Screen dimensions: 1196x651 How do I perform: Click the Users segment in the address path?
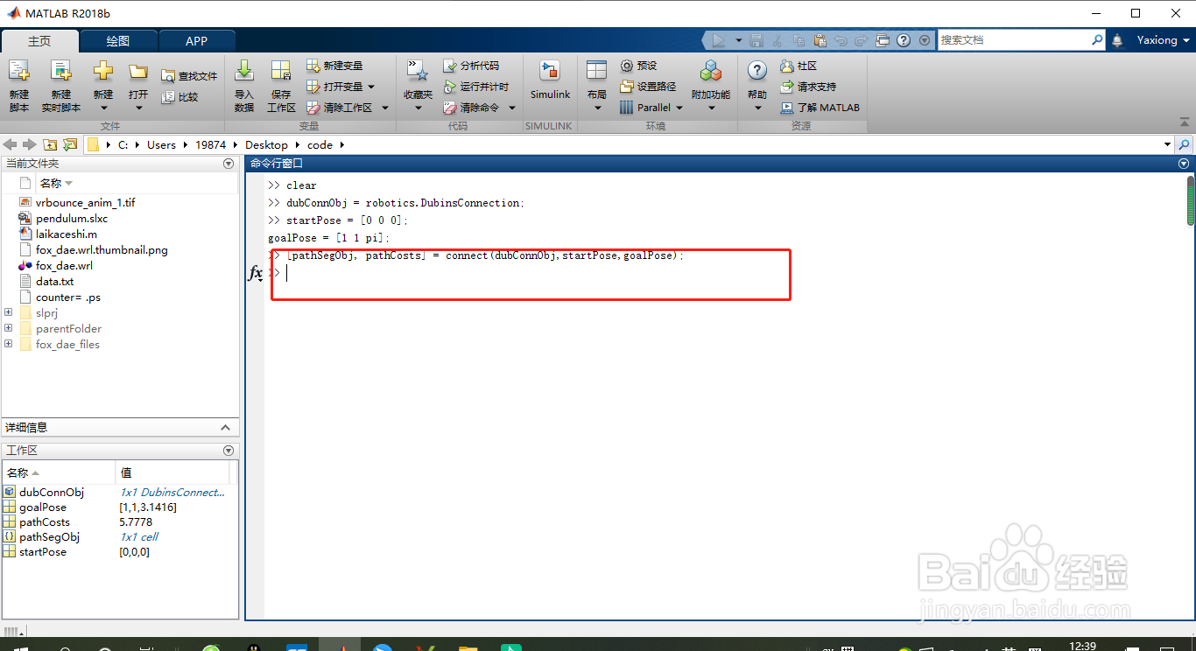(161, 144)
